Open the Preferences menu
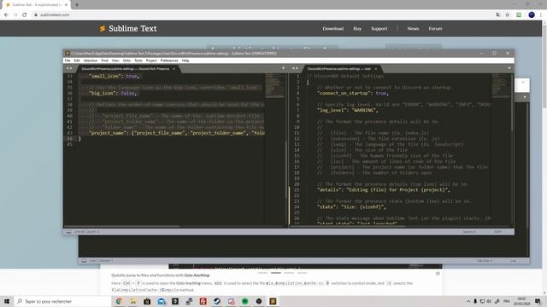 pos(169,61)
